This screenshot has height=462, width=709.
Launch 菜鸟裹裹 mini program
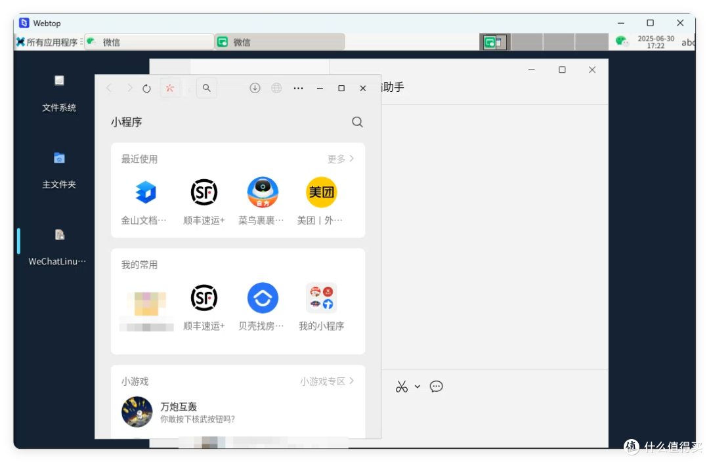point(262,201)
